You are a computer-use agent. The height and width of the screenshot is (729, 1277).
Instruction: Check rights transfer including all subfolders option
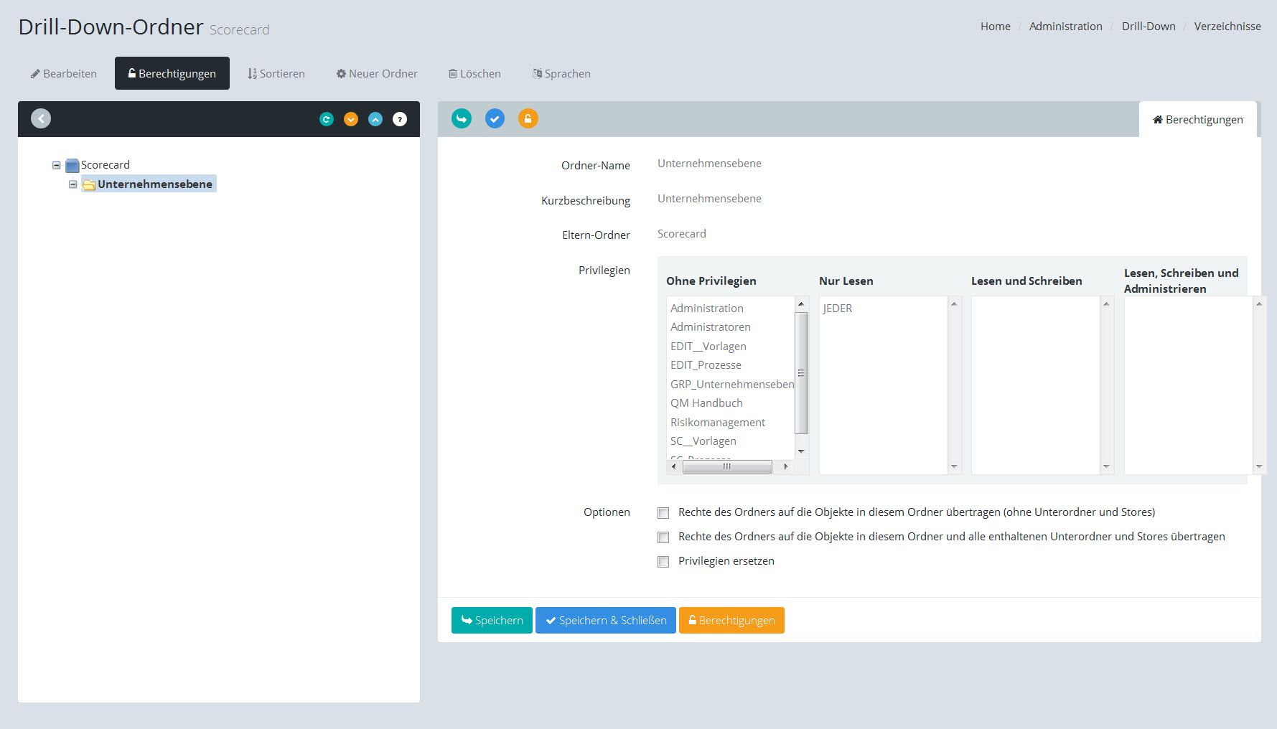coord(663,537)
